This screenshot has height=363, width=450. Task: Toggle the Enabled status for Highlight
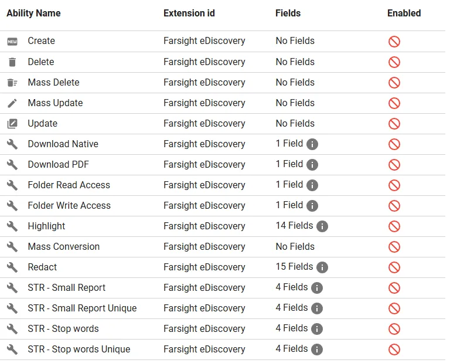(x=394, y=226)
